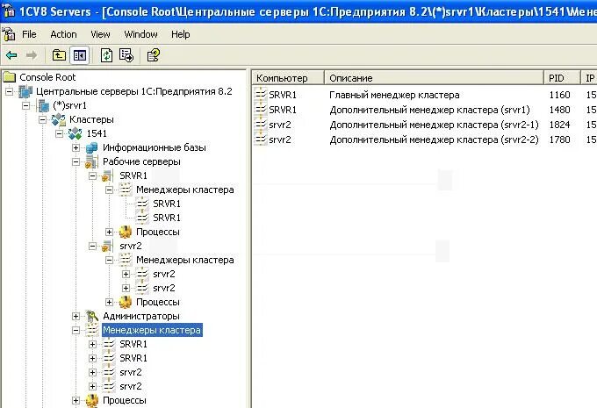Sort by the PID column header
This screenshot has height=408, width=597.
tap(562, 78)
